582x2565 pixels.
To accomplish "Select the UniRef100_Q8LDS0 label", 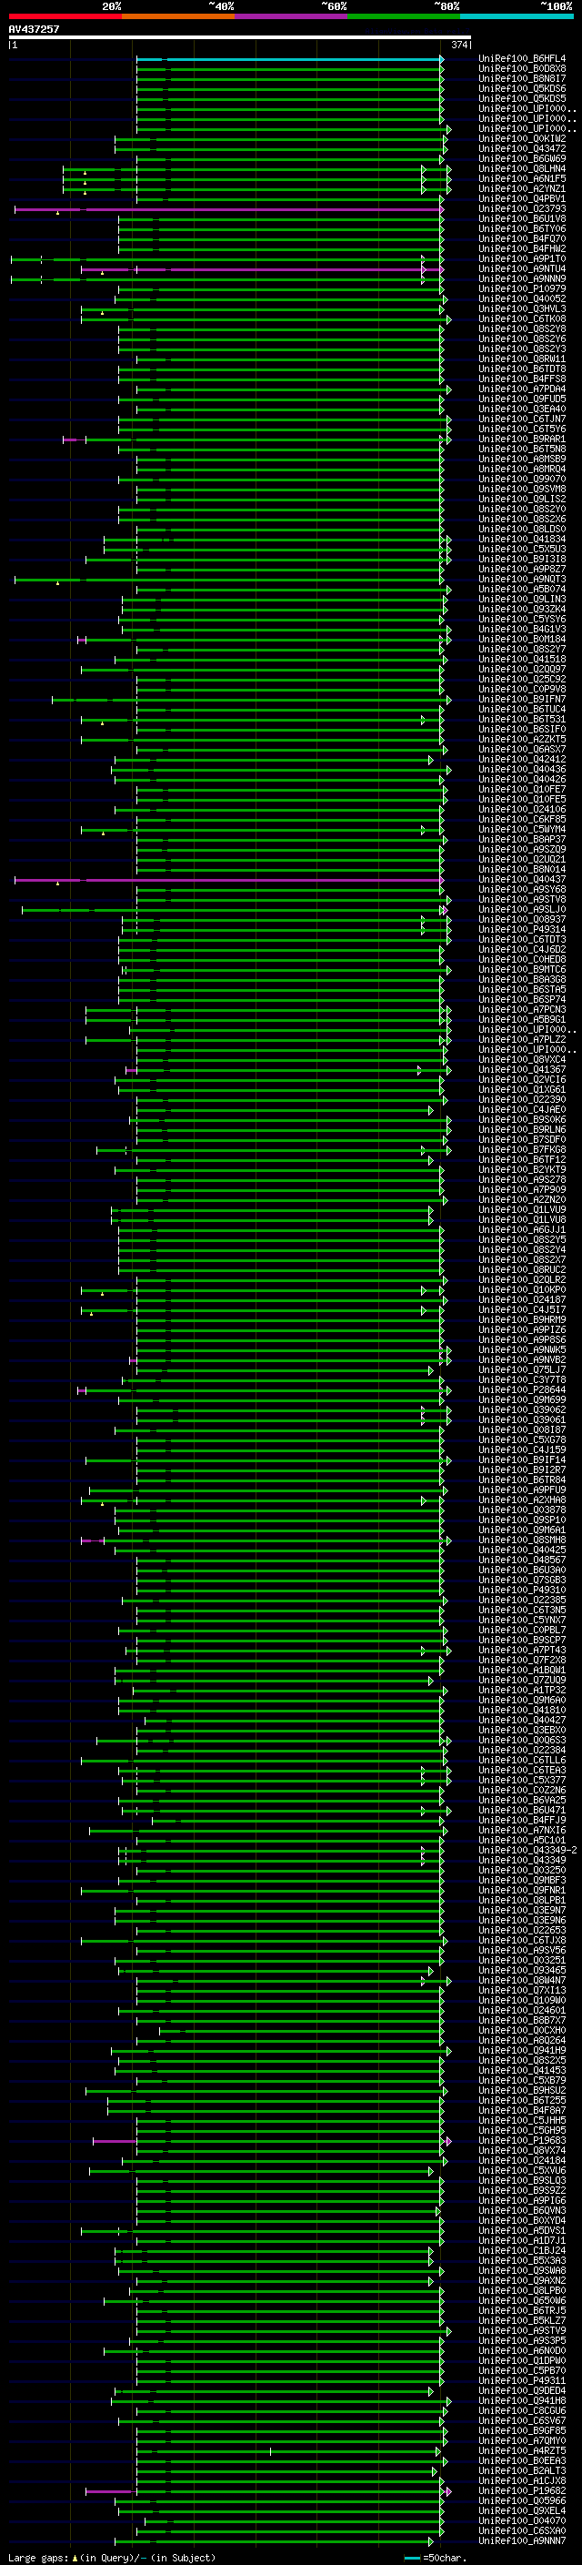I will pos(521,530).
